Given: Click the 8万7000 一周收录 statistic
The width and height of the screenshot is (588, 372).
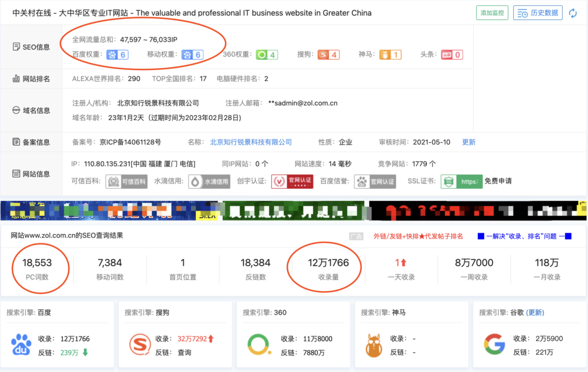Looking at the screenshot, I should pos(474,269).
